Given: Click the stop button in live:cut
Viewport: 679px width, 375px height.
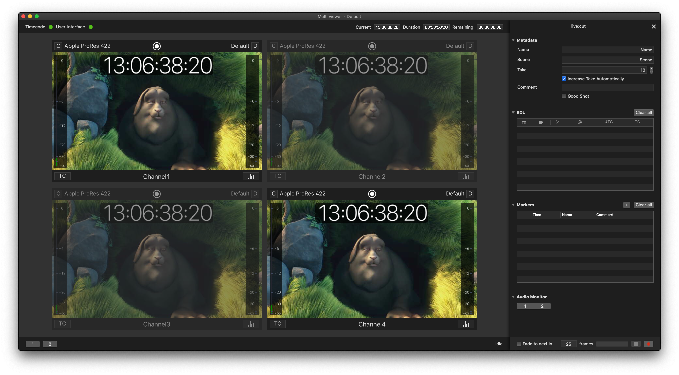Looking at the screenshot, I should pyautogui.click(x=636, y=344).
